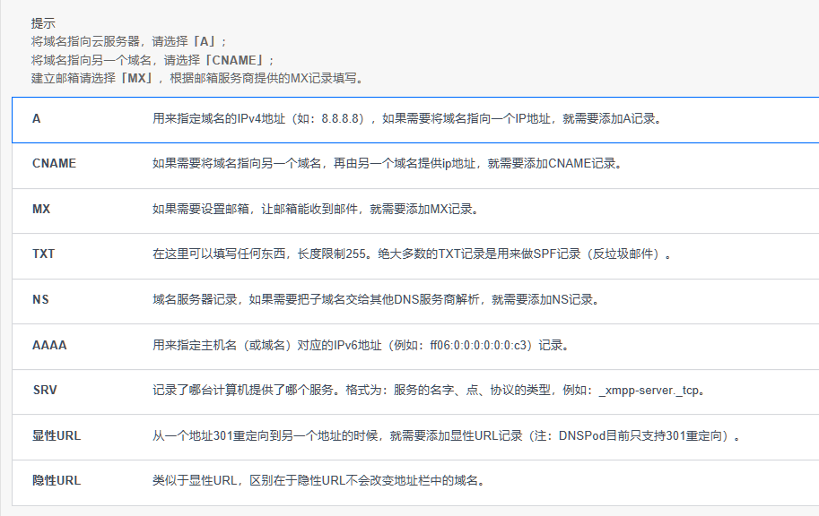819x516 pixels.
Task: Click the 提示 heading
Action: coord(43,23)
